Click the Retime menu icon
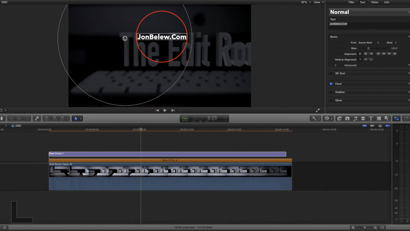Screen dimensions: 410x231 coord(327,118)
